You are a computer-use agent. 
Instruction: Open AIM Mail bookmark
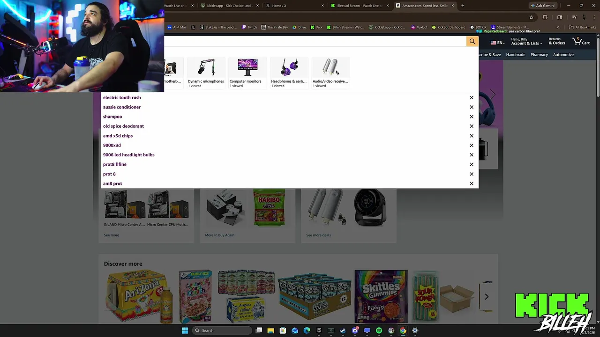(x=177, y=27)
